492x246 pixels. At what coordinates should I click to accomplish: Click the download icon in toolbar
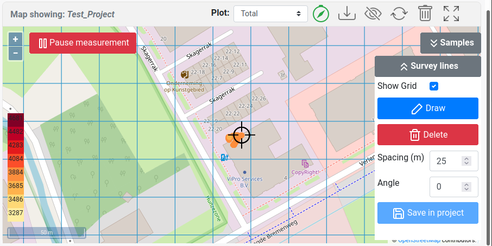346,14
